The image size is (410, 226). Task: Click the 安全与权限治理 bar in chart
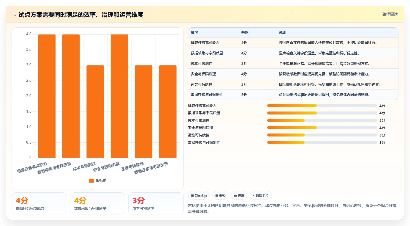(119, 96)
